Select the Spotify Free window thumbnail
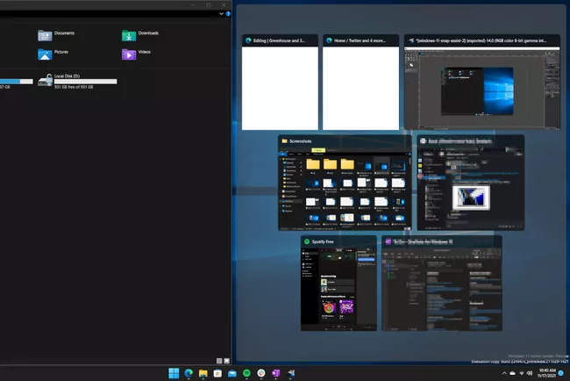 click(x=338, y=284)
